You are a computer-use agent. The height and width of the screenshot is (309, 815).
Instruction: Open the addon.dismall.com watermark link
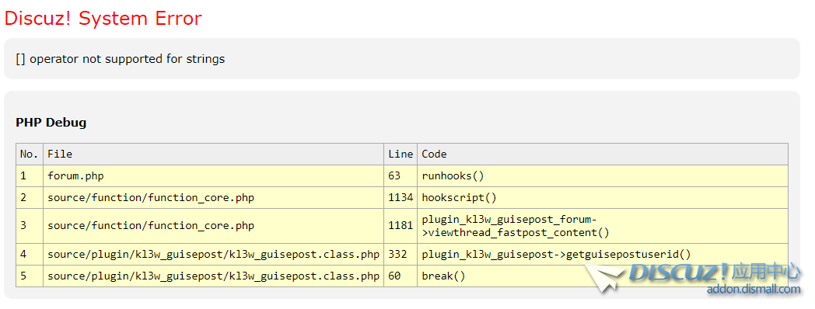(754, 290)
